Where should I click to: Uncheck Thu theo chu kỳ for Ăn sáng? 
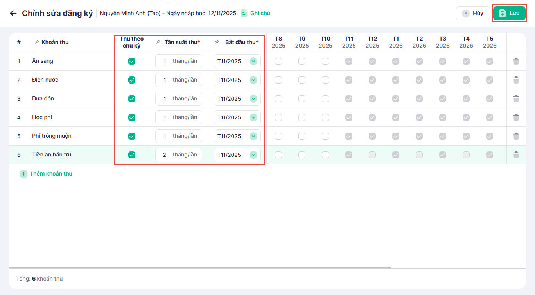(132, 61)
